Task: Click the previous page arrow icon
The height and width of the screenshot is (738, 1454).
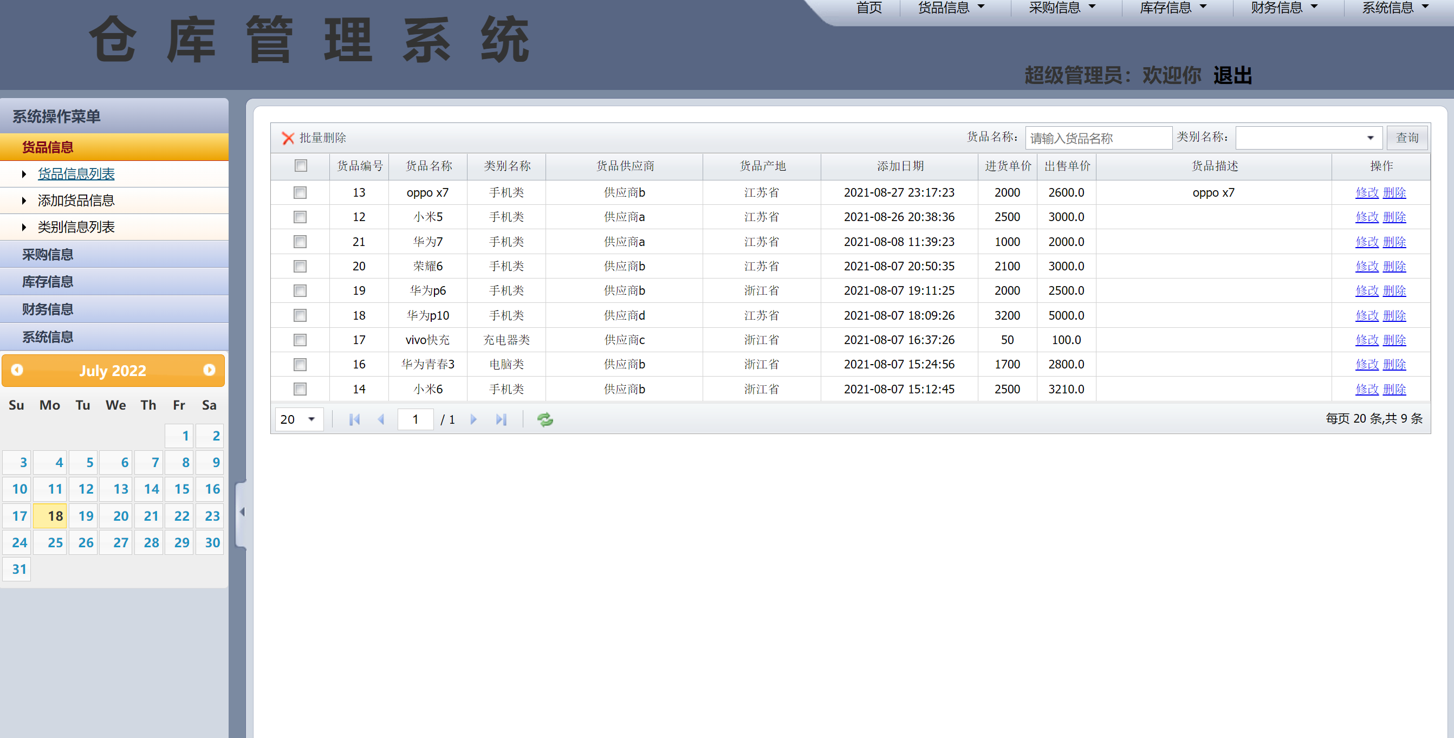Action: 381,419
